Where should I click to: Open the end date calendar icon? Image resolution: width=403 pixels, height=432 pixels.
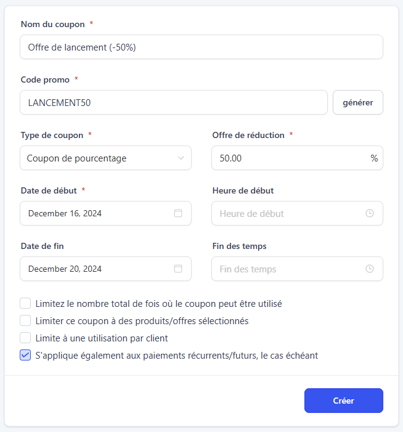178,269
